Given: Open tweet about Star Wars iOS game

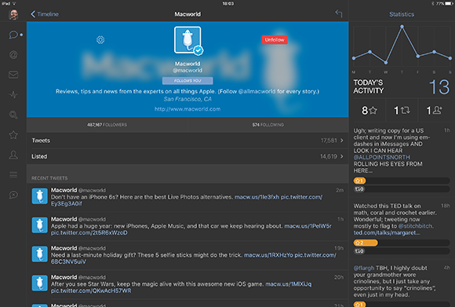Looking at the screenshot, I should coord(187,284).
